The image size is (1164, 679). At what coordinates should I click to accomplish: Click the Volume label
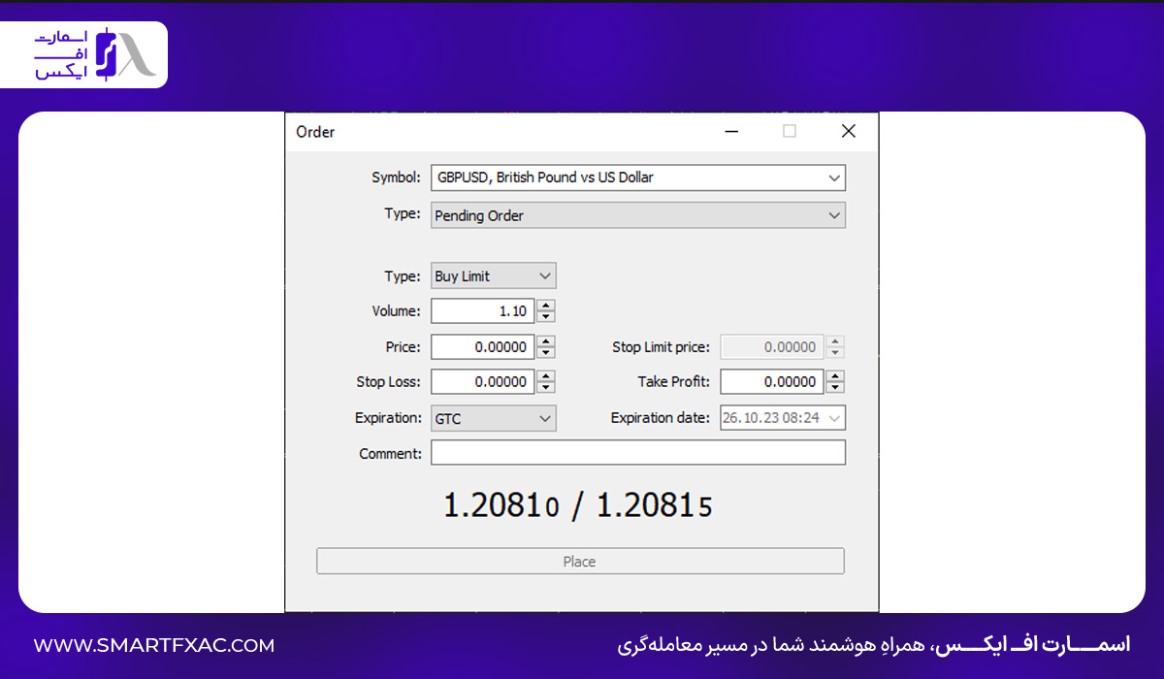[397, 311]
